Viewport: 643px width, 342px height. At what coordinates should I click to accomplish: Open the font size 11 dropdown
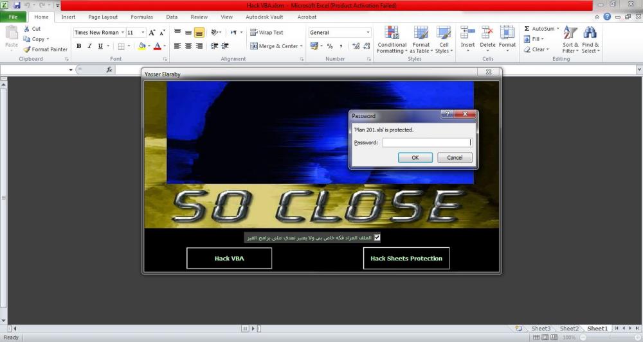[x=143, y=32]
